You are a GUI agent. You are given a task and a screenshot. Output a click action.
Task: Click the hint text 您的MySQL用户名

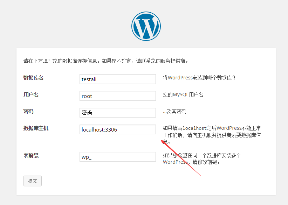point(183,95)
